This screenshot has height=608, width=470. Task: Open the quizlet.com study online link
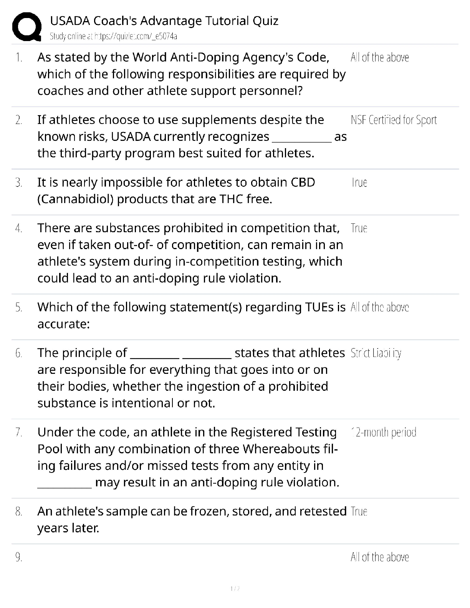point(113,36)
